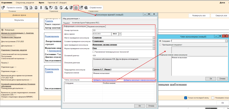The width and height of the screenshot is (229, 109).
Task: Open picker for Цели проведения консилиума
Action: click(154, 45)
